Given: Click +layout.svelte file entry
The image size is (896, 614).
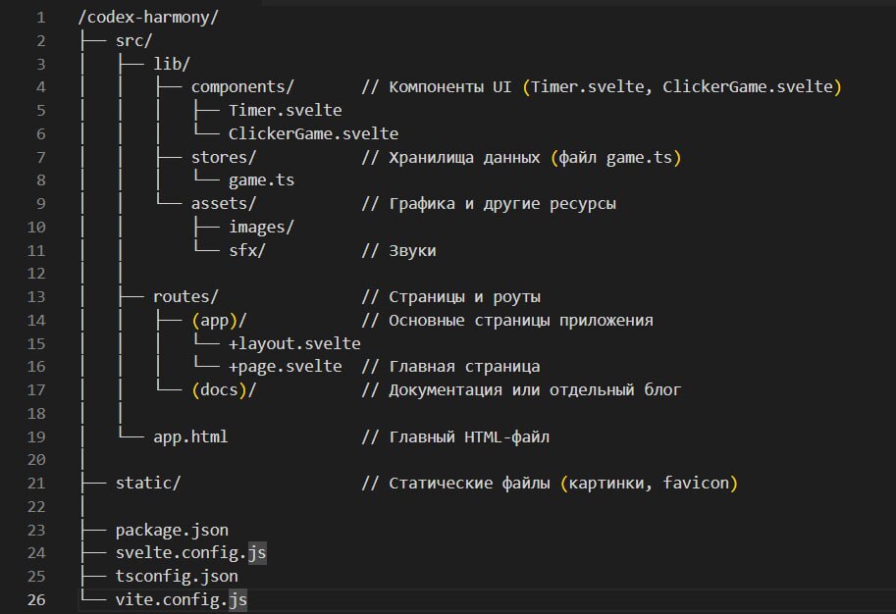Looking at the screenshot, I should pyautogui.click(x=294, y=343).
